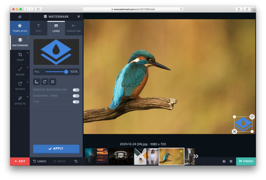
Task: Close the Watermark panel with X
Action: click(78, 16)
